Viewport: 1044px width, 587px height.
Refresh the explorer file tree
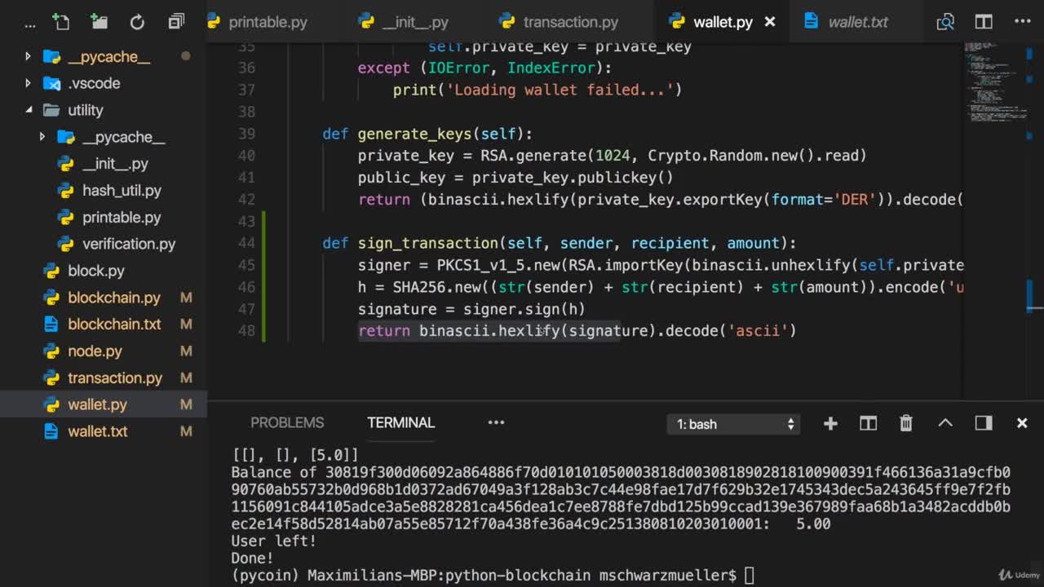click(x=137, y=22)
